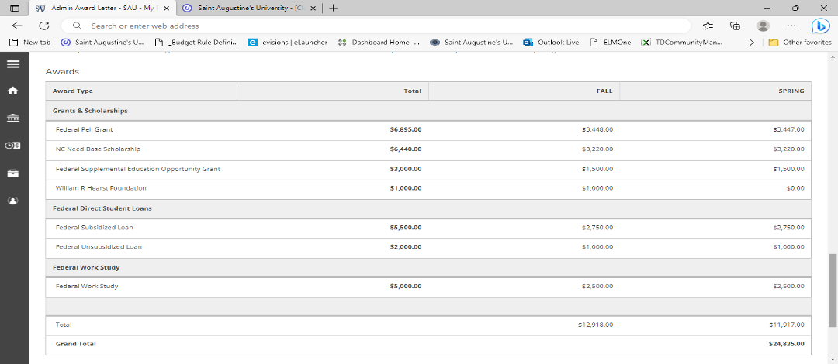The width and height of the screenshot is (838, 364).
Task: Open the Other favorites folder
Action: pos(799,43)
